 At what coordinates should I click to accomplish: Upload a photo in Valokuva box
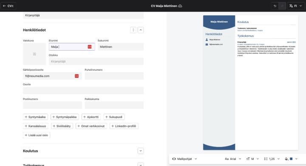[x=34, y=54]
